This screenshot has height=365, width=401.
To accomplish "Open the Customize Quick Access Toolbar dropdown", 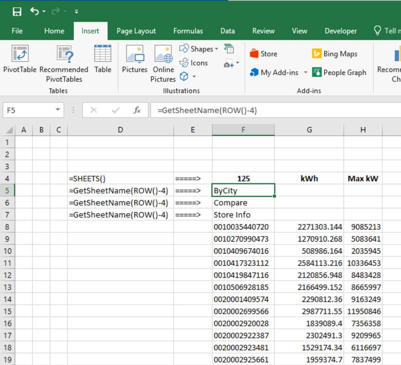I will [76, 12].
